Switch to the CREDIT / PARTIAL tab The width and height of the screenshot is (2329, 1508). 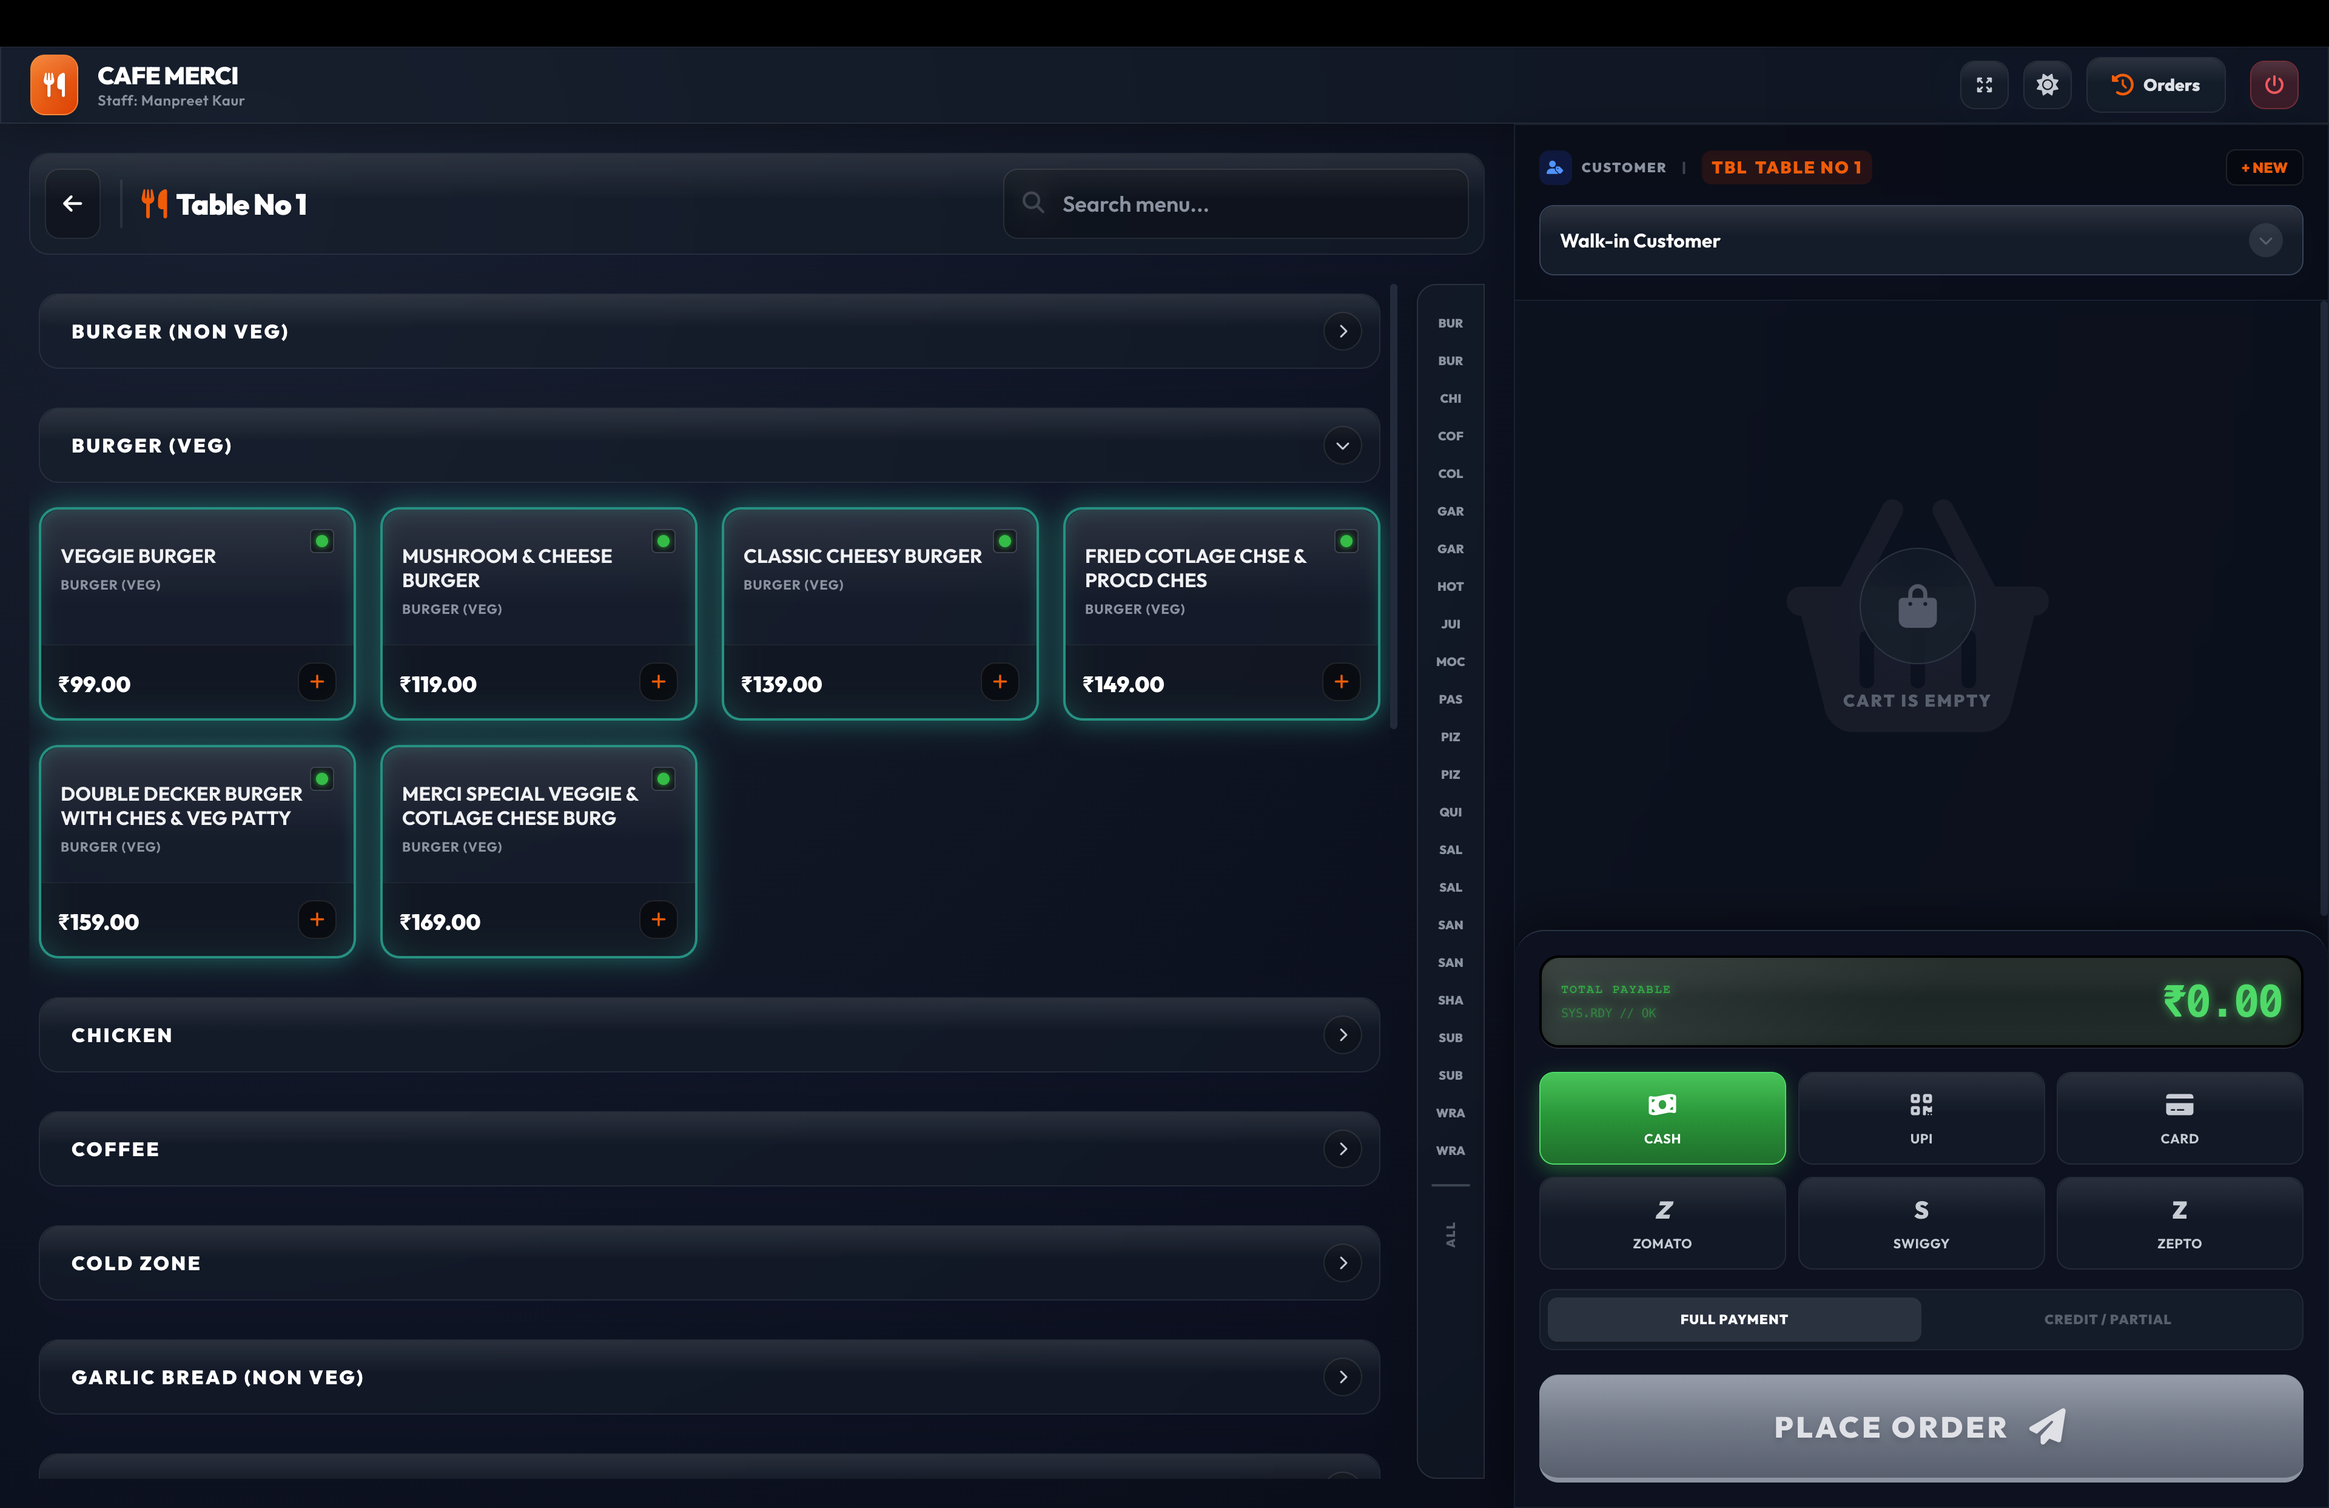click(2108, 1319)
